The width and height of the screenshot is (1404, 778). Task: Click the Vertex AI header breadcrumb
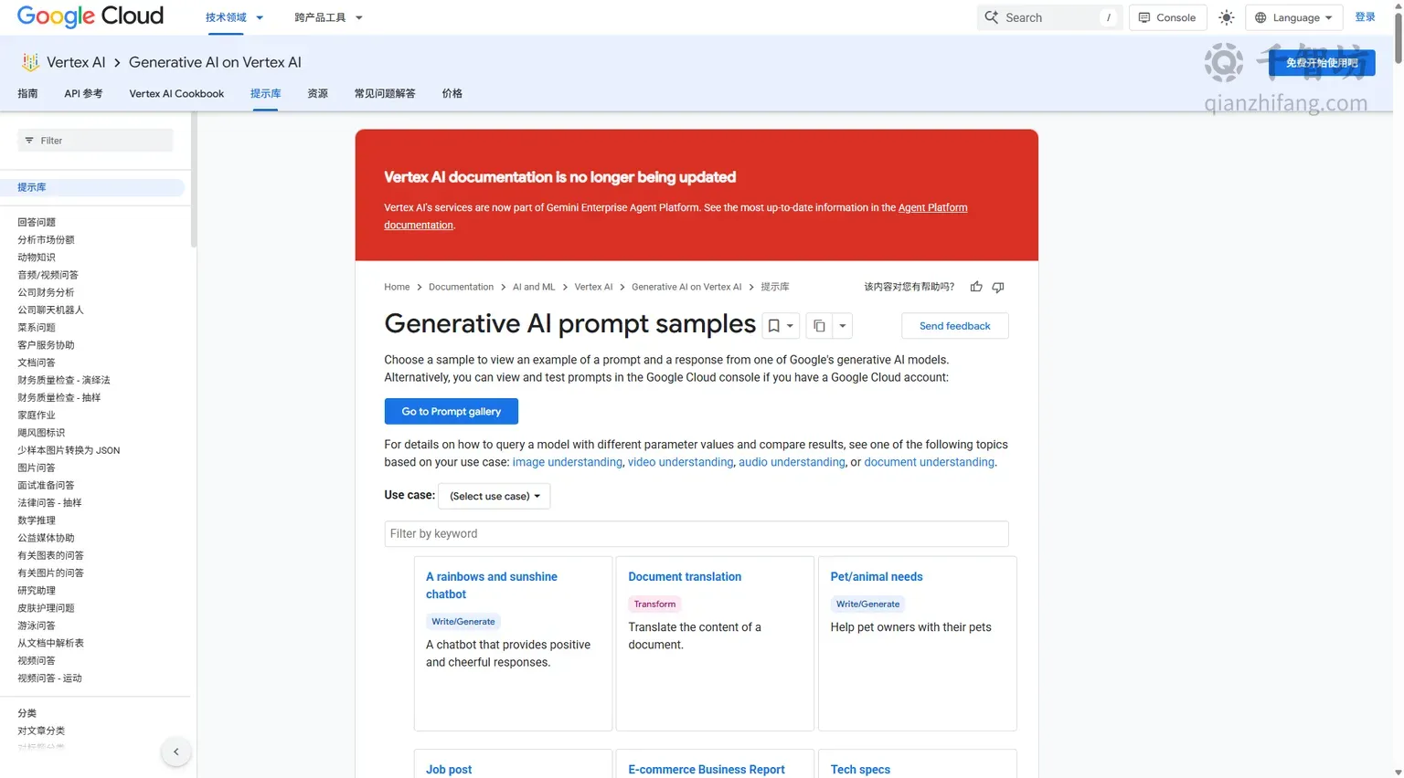pyautogui.click(x=76, y=62)
